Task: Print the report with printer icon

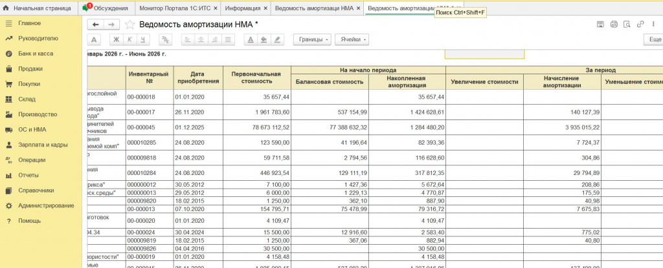Action: (x=614, y=25)
